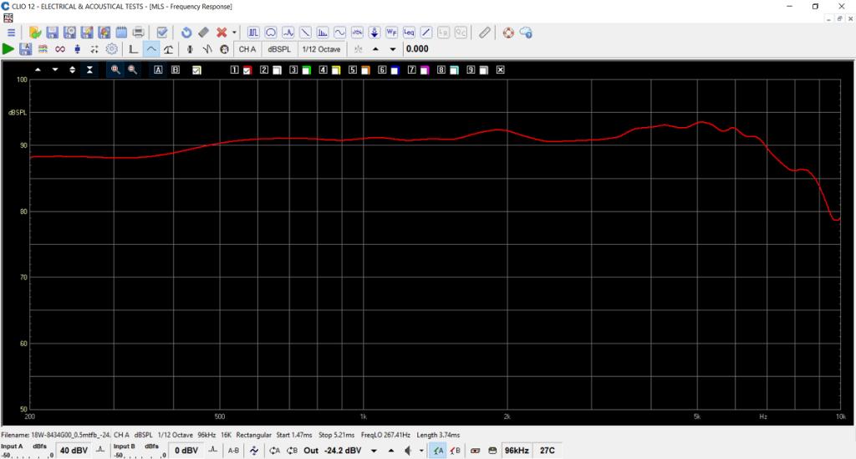The height and width of the screenshot is (459, 856).
Task: Click the eraser icon
Action: (x=204, y=33)
